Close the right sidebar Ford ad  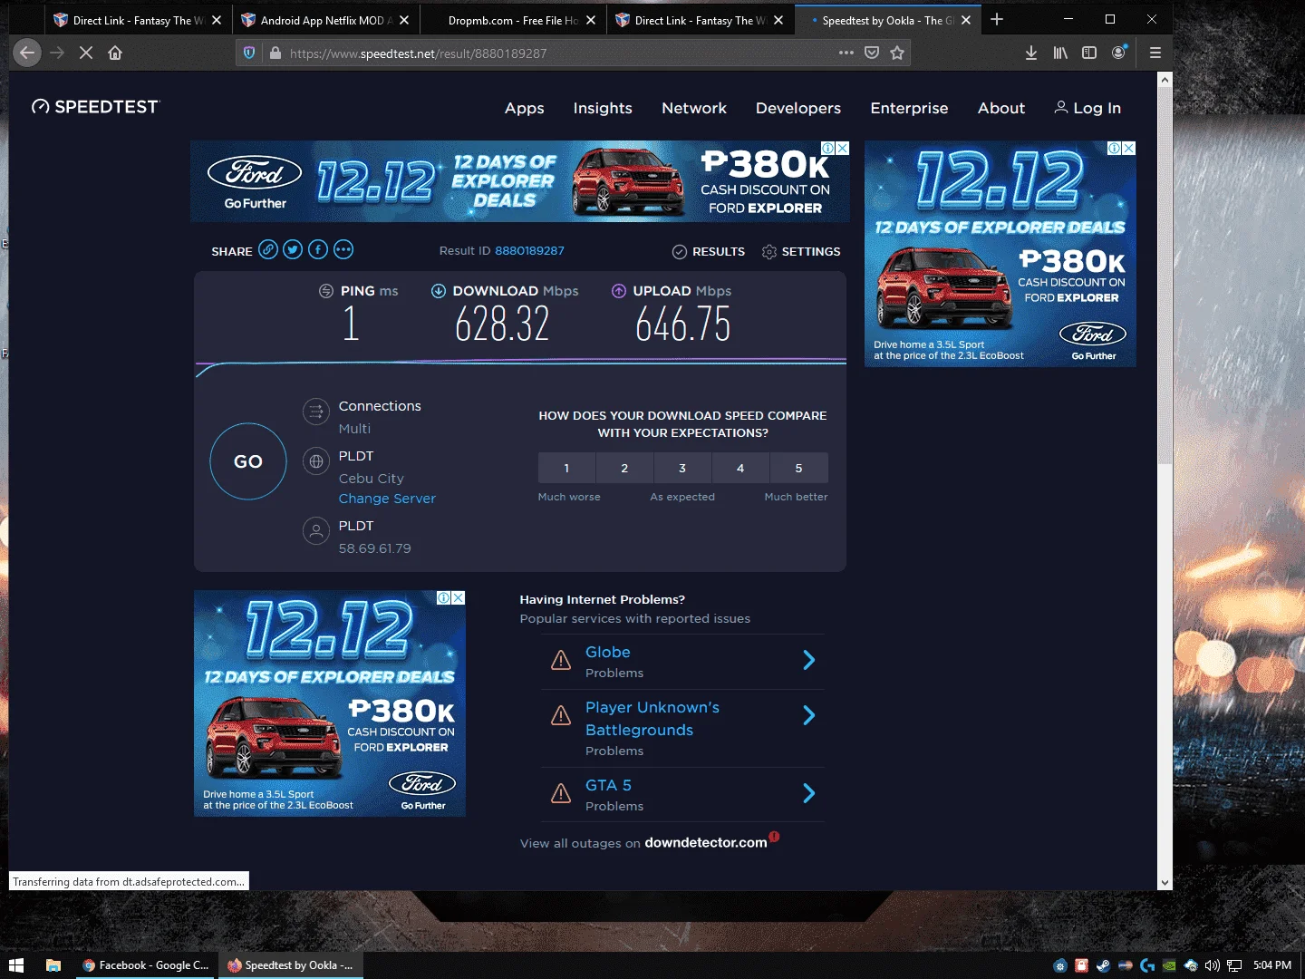point(1129,148)
